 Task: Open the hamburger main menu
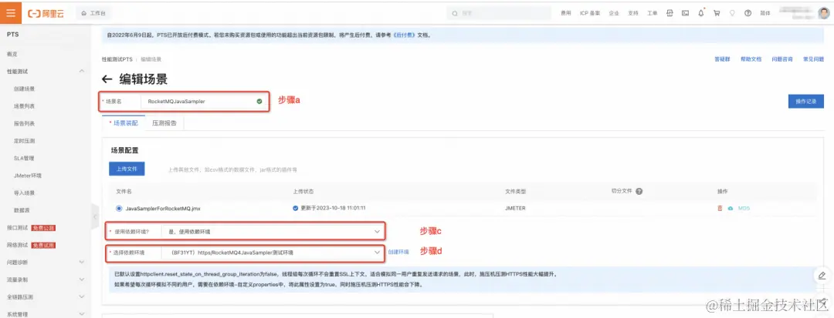[x=11, y=13]
